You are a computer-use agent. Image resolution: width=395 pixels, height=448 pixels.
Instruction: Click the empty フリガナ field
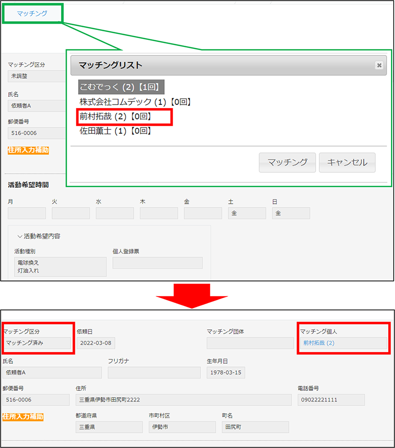point(154,372)
